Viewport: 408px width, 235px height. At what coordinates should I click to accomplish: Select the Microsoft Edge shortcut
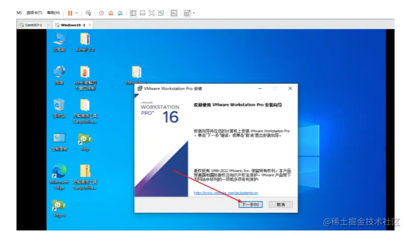[59, 177]
